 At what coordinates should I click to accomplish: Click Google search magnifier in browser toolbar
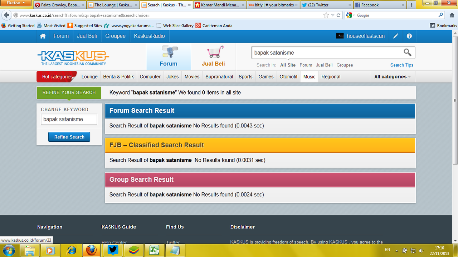pyautogui.click(x=441, y=15)
